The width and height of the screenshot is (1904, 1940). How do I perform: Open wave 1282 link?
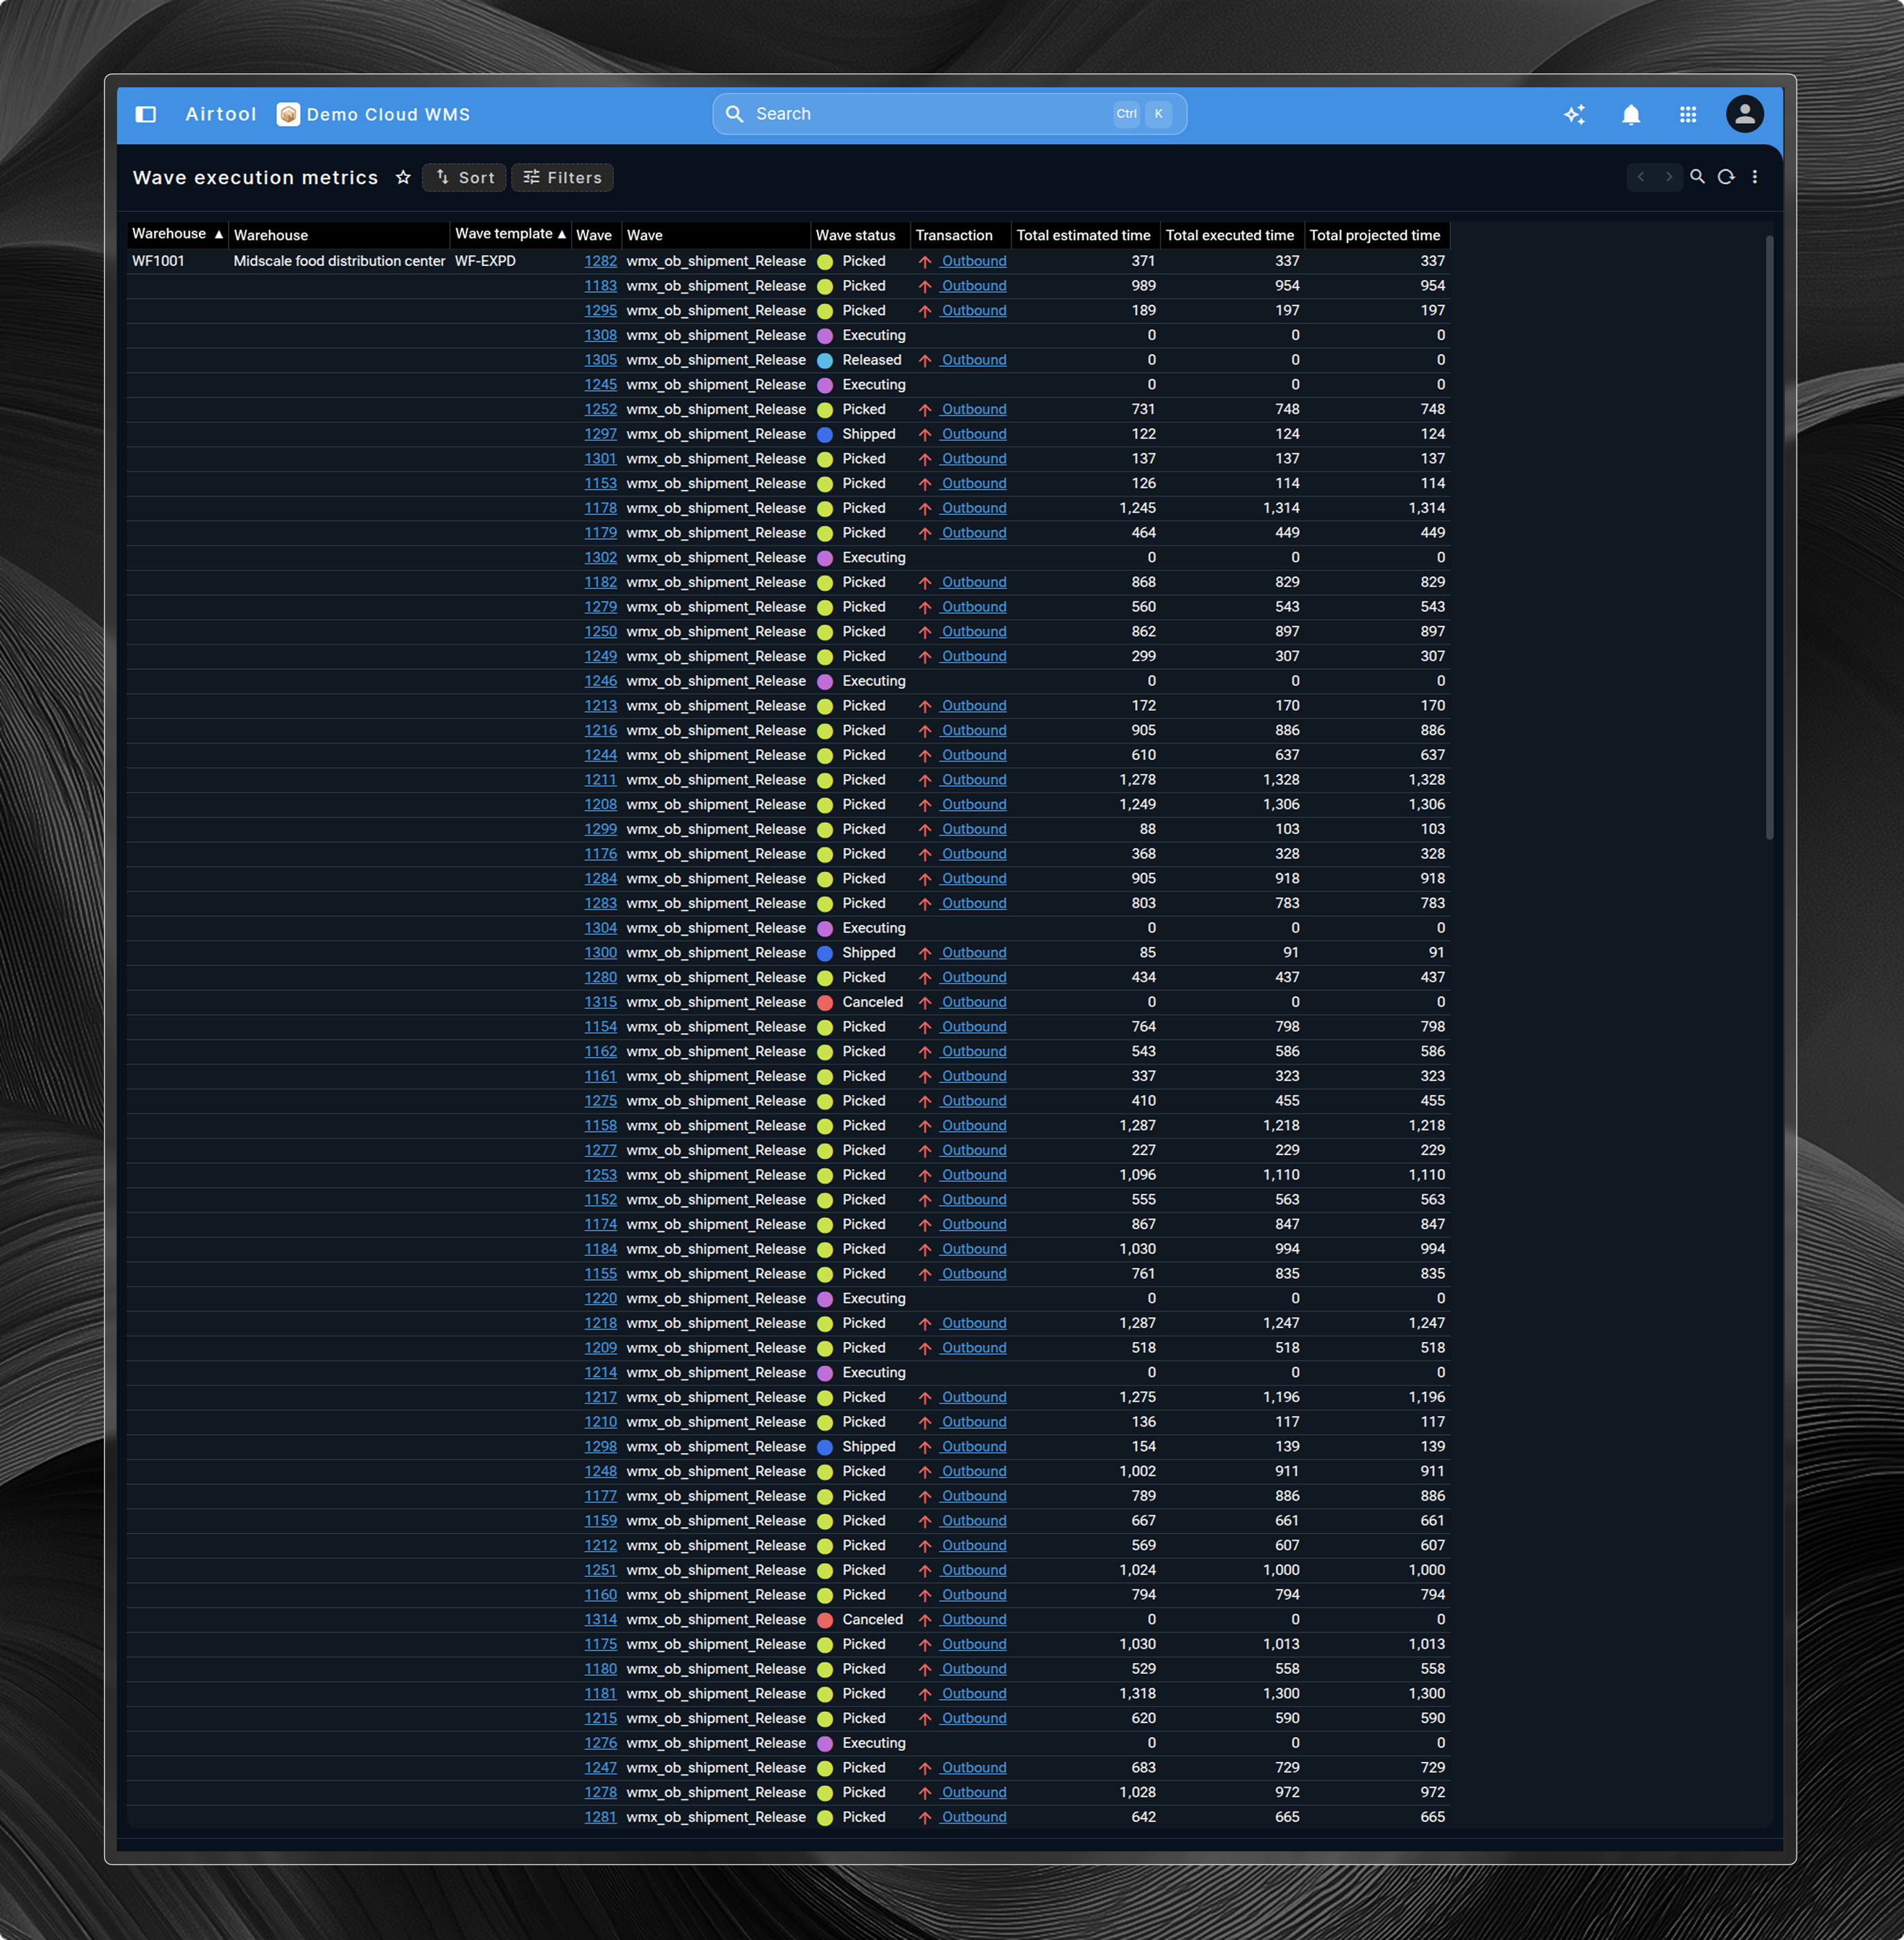600,261
